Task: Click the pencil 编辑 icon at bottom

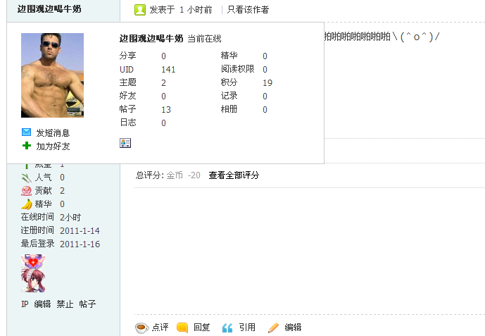Action: pyautogui.click(x=273, y=328)
